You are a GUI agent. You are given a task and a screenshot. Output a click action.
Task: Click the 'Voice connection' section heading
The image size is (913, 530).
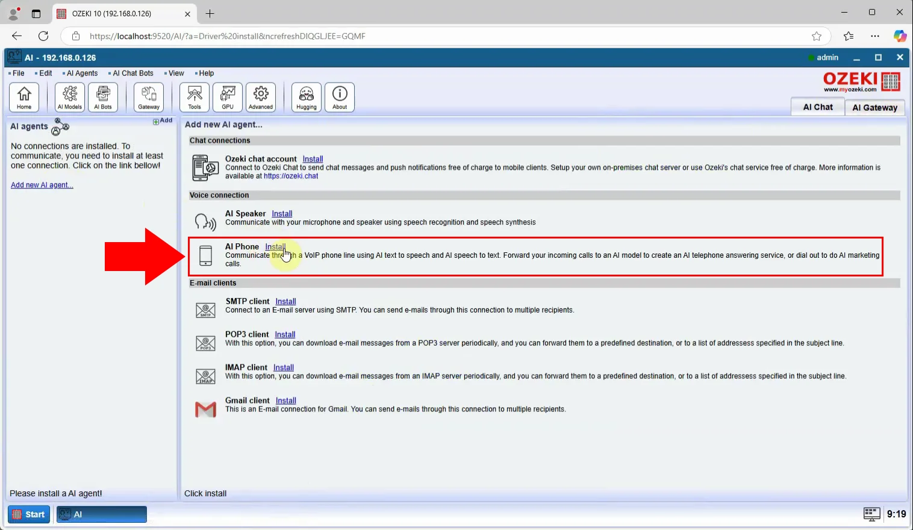pyautogui.click(x=219, y=195)
